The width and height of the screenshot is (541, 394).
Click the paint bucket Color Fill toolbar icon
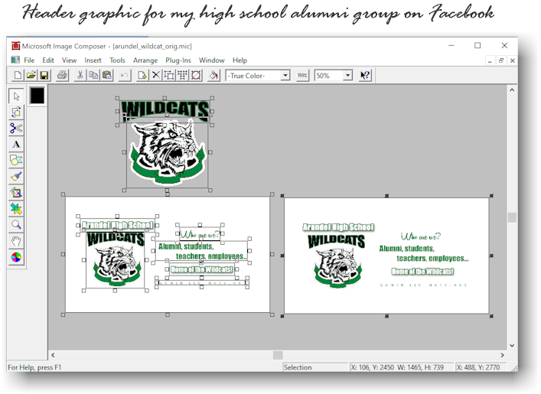[x=213, y=75]
